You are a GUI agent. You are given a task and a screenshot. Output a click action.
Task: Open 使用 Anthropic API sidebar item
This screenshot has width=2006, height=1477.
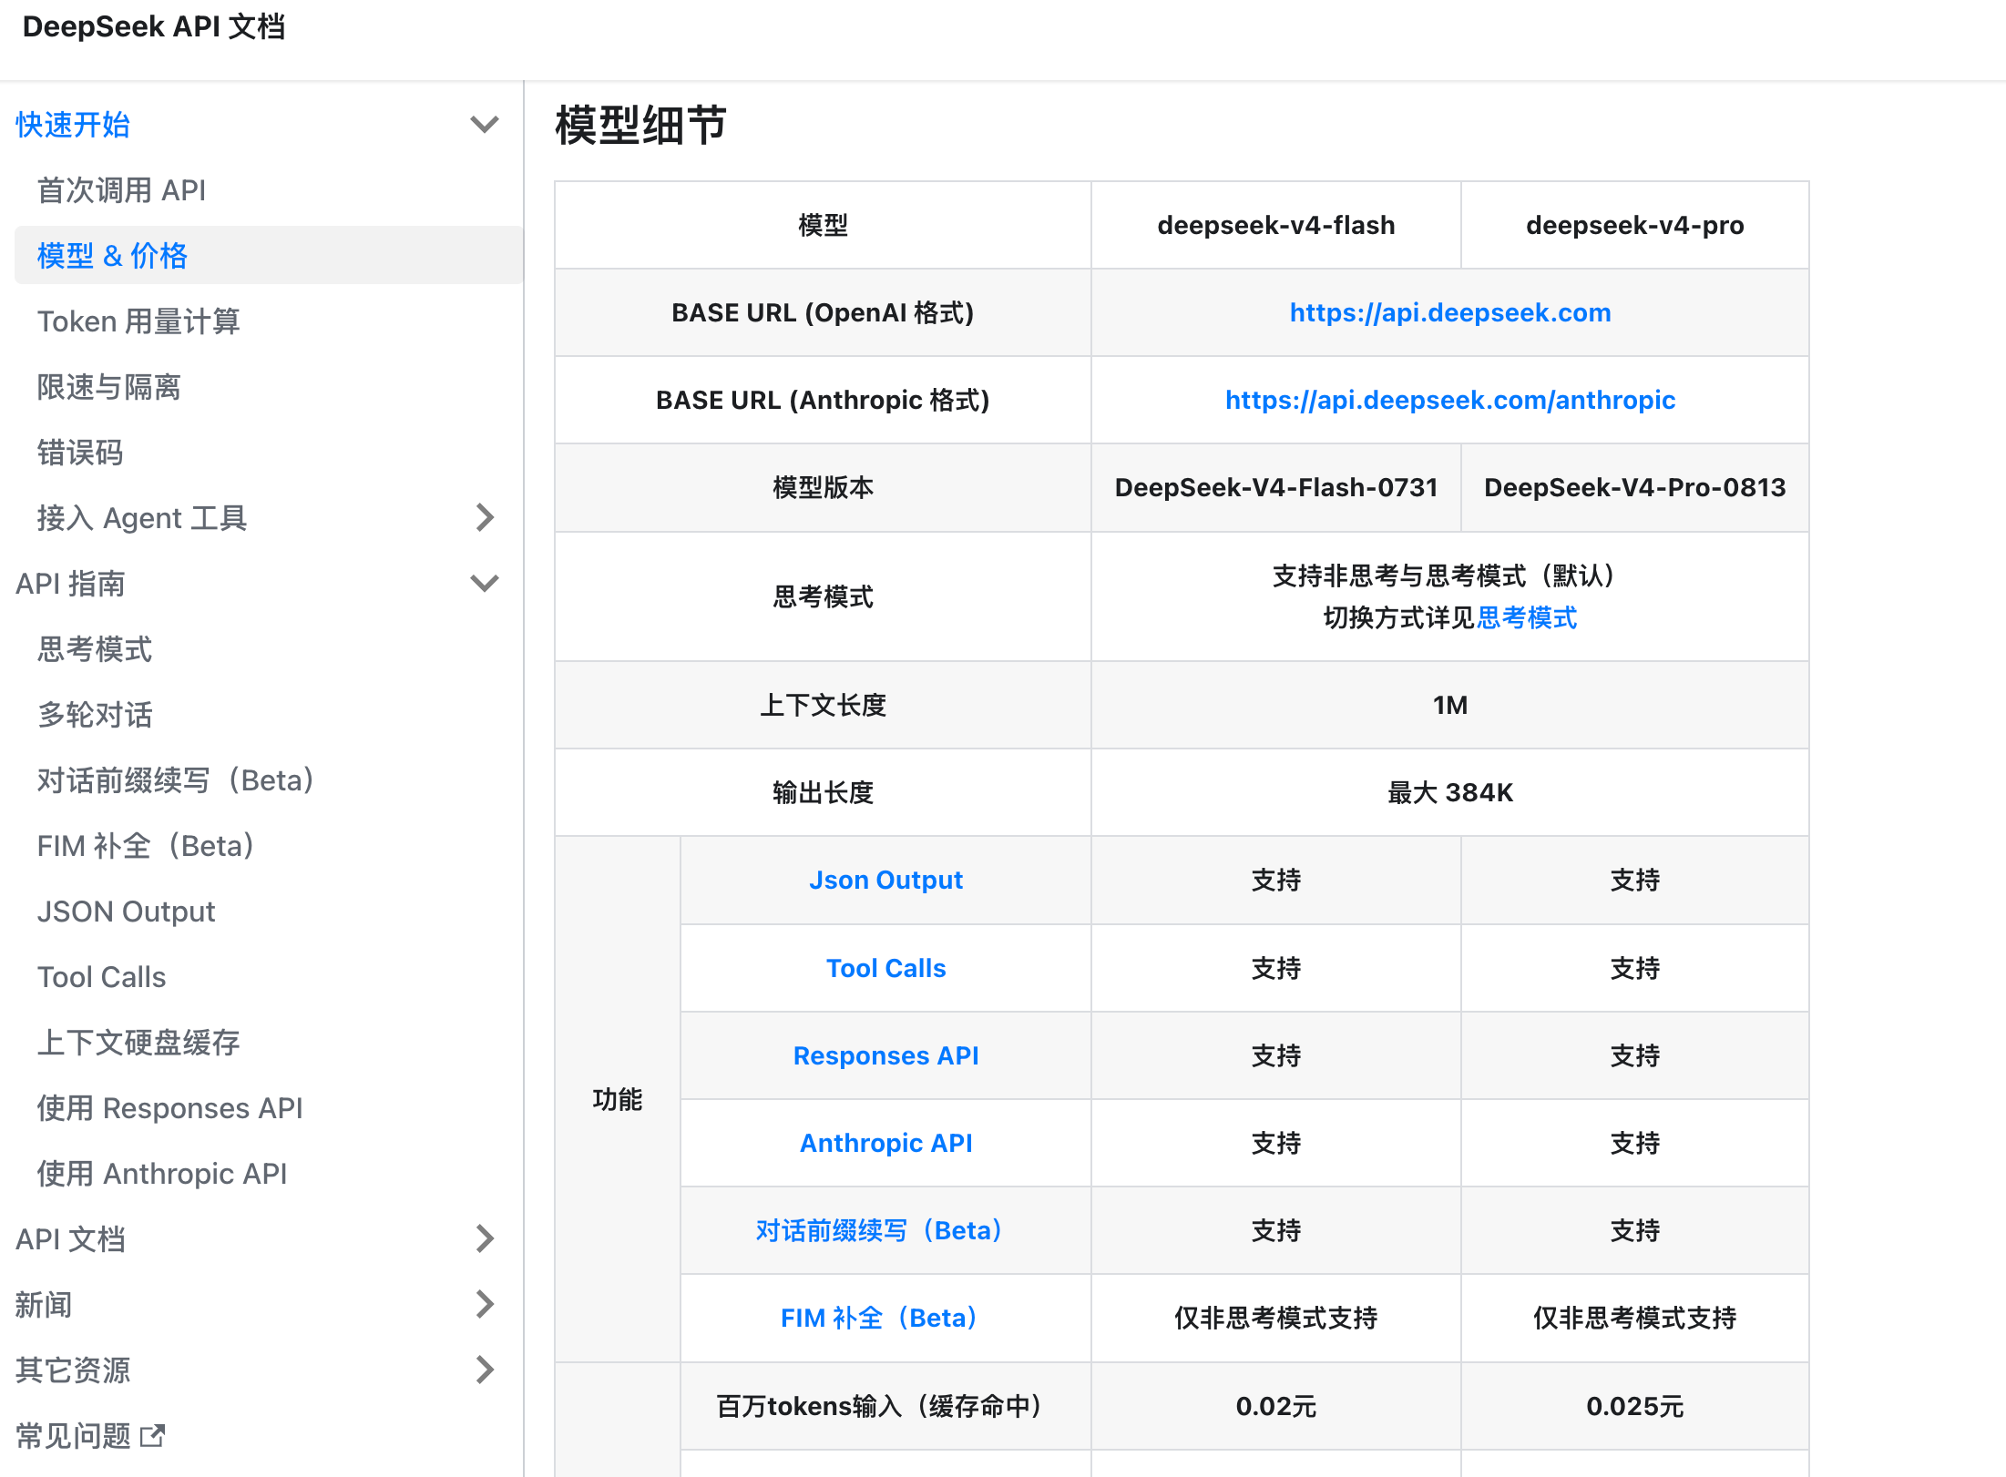(162, 1174)
